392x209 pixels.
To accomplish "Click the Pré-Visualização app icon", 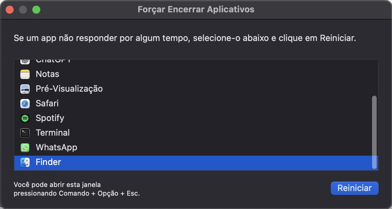I will coord(25,89).
